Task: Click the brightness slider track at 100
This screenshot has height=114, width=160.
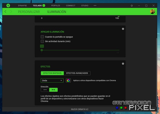Action: click(x=118, y=16)
